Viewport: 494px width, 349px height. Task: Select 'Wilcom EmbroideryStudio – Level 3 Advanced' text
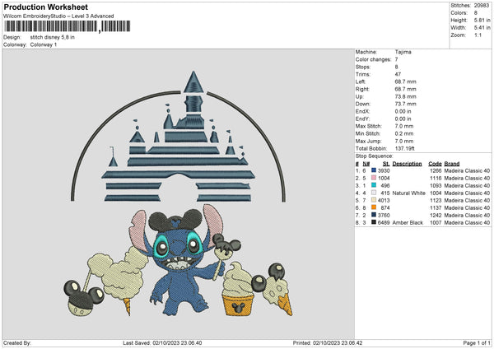click(x=58, y=16)
